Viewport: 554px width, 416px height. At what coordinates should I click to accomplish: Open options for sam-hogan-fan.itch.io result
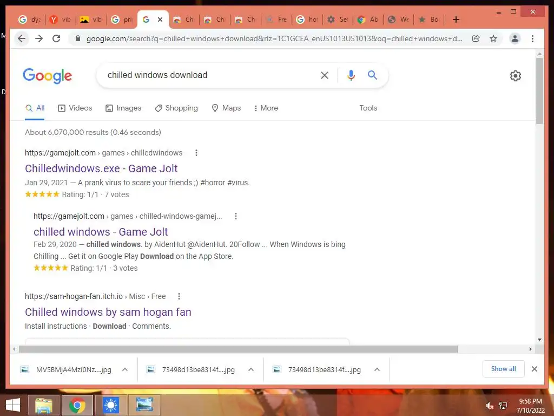(179, 296)
